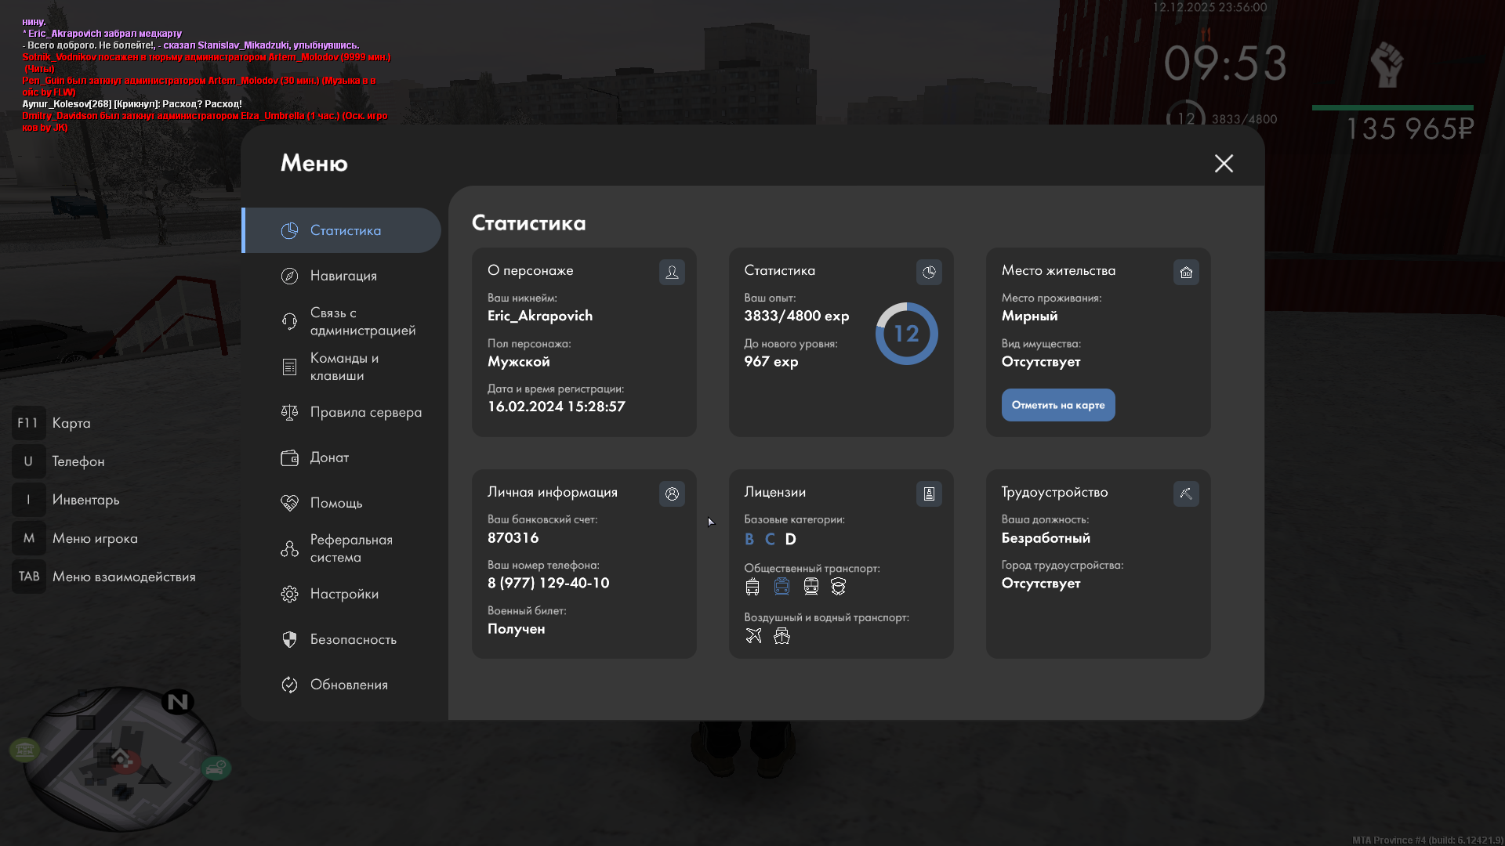
Task: Click the hammer icon in Трудоустройство card
Action: tap(1186, 493)
